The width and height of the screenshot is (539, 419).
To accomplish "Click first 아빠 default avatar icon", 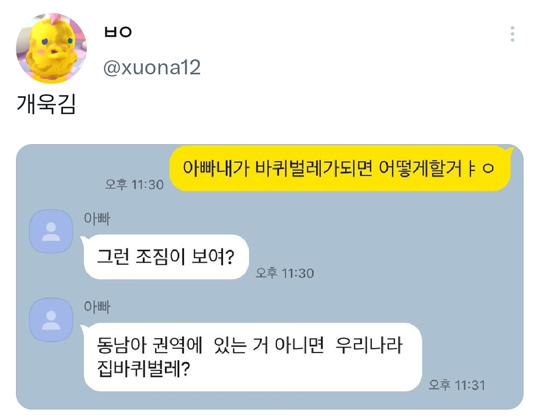I will point(51,231).
